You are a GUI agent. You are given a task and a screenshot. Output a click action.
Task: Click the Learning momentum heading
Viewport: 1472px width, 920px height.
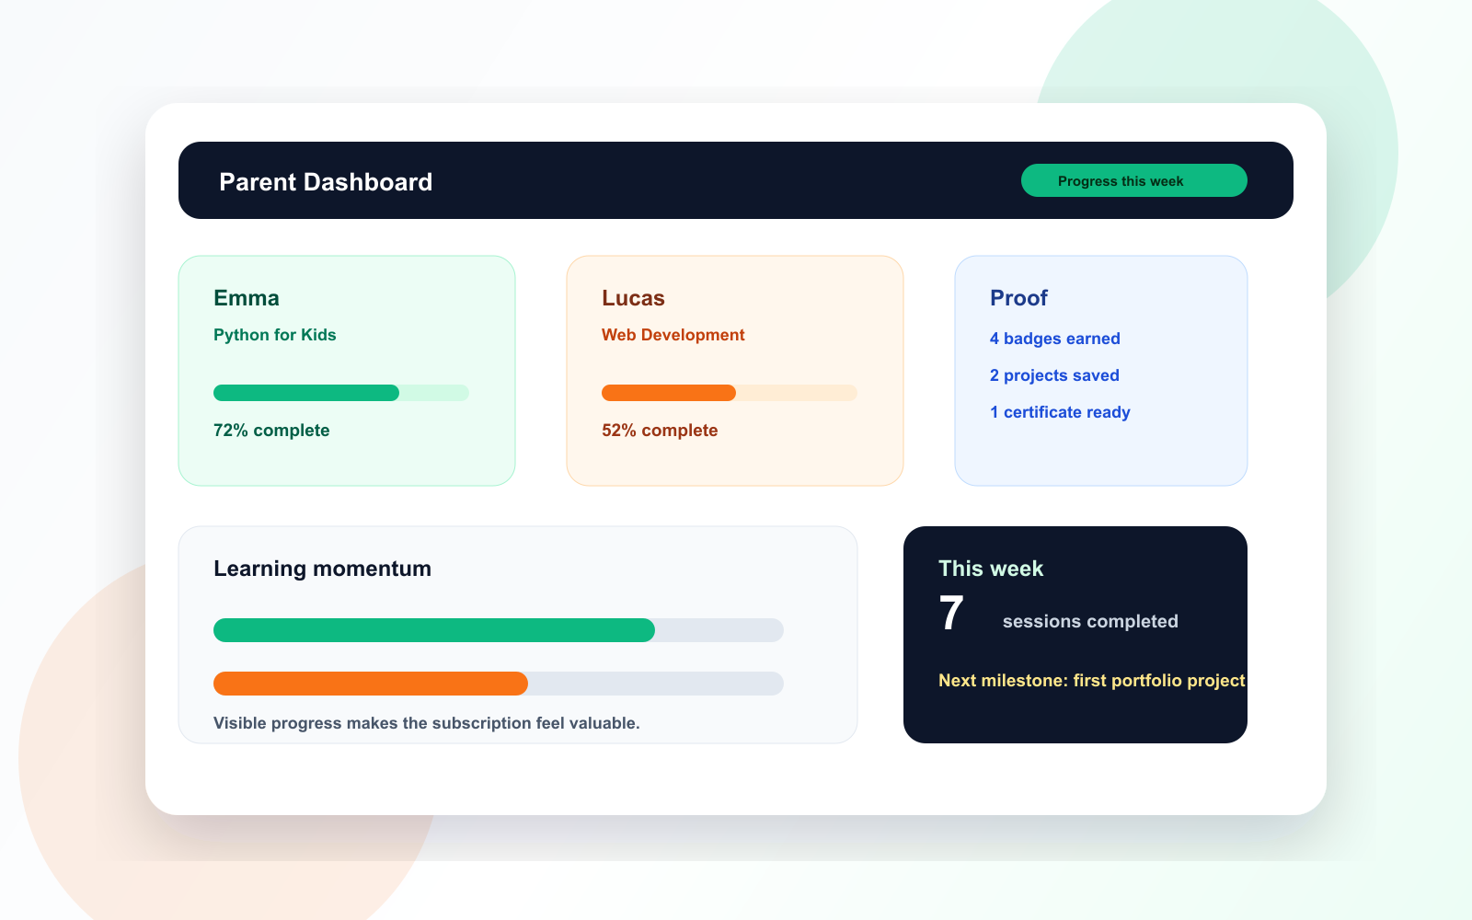322,569
